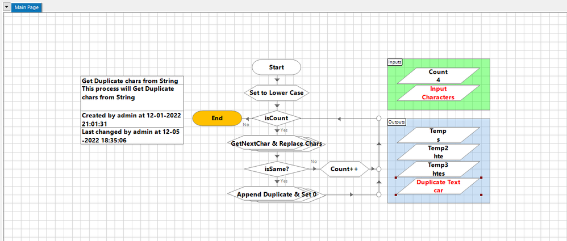567x241 pixels.
Task: Select the yellow End stage
Action: 216,118
